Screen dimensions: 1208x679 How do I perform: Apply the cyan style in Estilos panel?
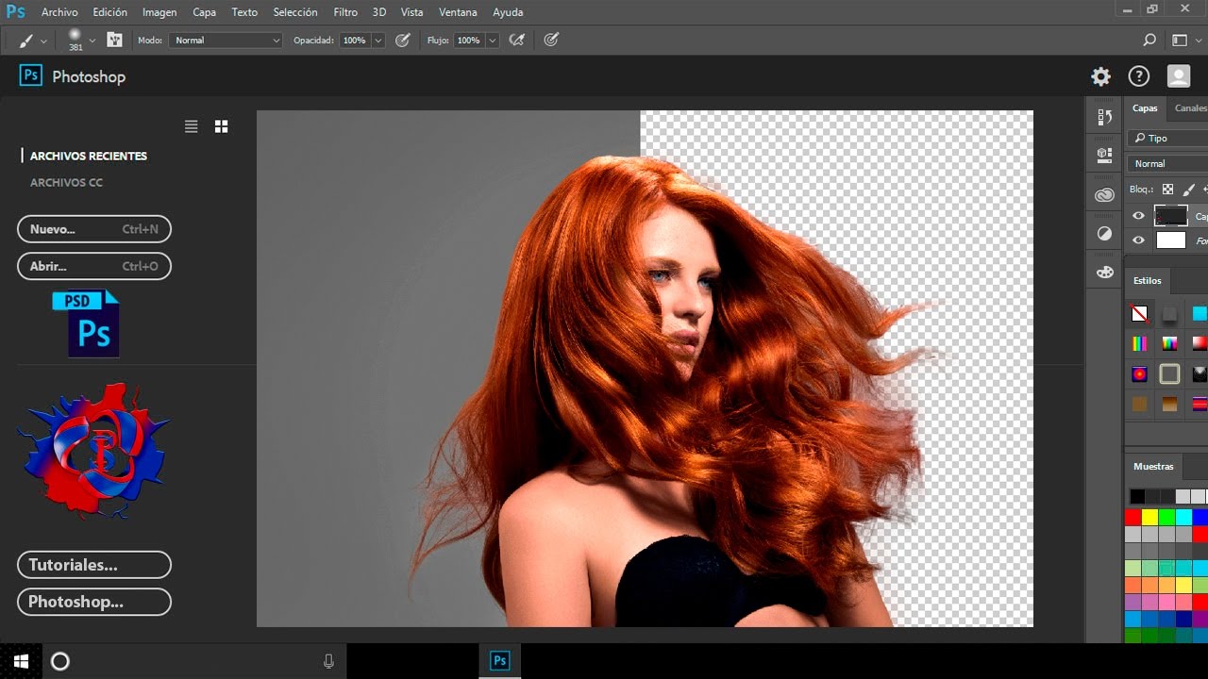[1200, 314]
